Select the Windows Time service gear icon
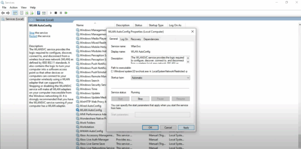 pyautogui.click(x=78, y=89)
